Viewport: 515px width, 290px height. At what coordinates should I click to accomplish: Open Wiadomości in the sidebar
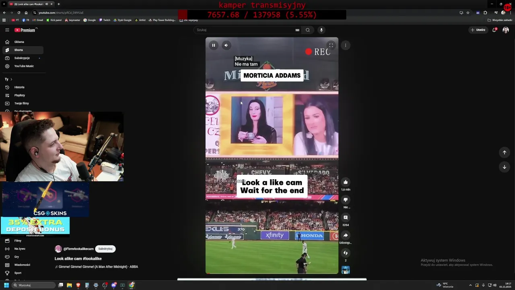coord(23,265)
